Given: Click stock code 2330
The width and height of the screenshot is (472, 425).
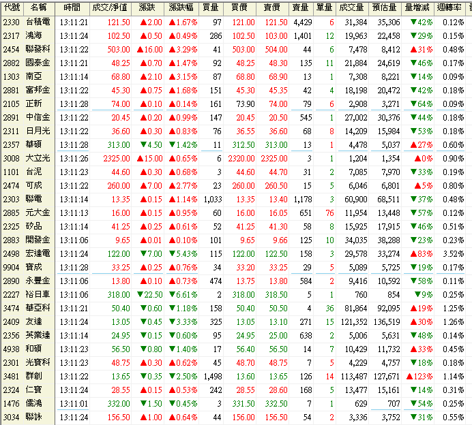Looking at the screenshot, I should point(12,22).
